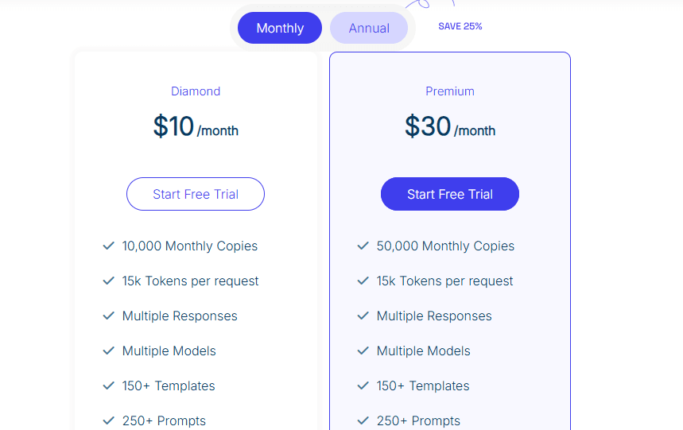Click Diamond 150+ Templates checkmark icon
Viewport: 683px width, 430px height.
click(109, 386)
